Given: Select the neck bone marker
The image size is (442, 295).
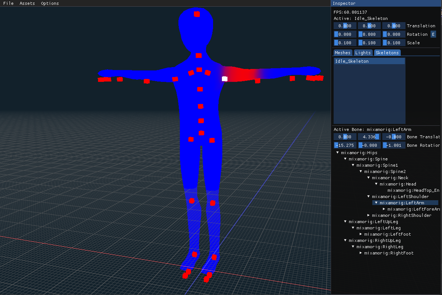Looking at the screenshot, I should coord(198,56).
